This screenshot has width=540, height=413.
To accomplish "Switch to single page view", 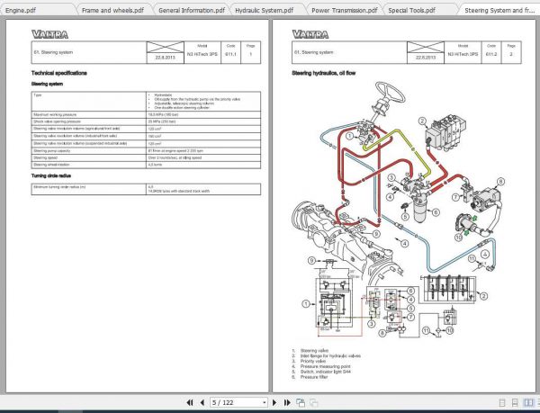I will pos(502,403).
